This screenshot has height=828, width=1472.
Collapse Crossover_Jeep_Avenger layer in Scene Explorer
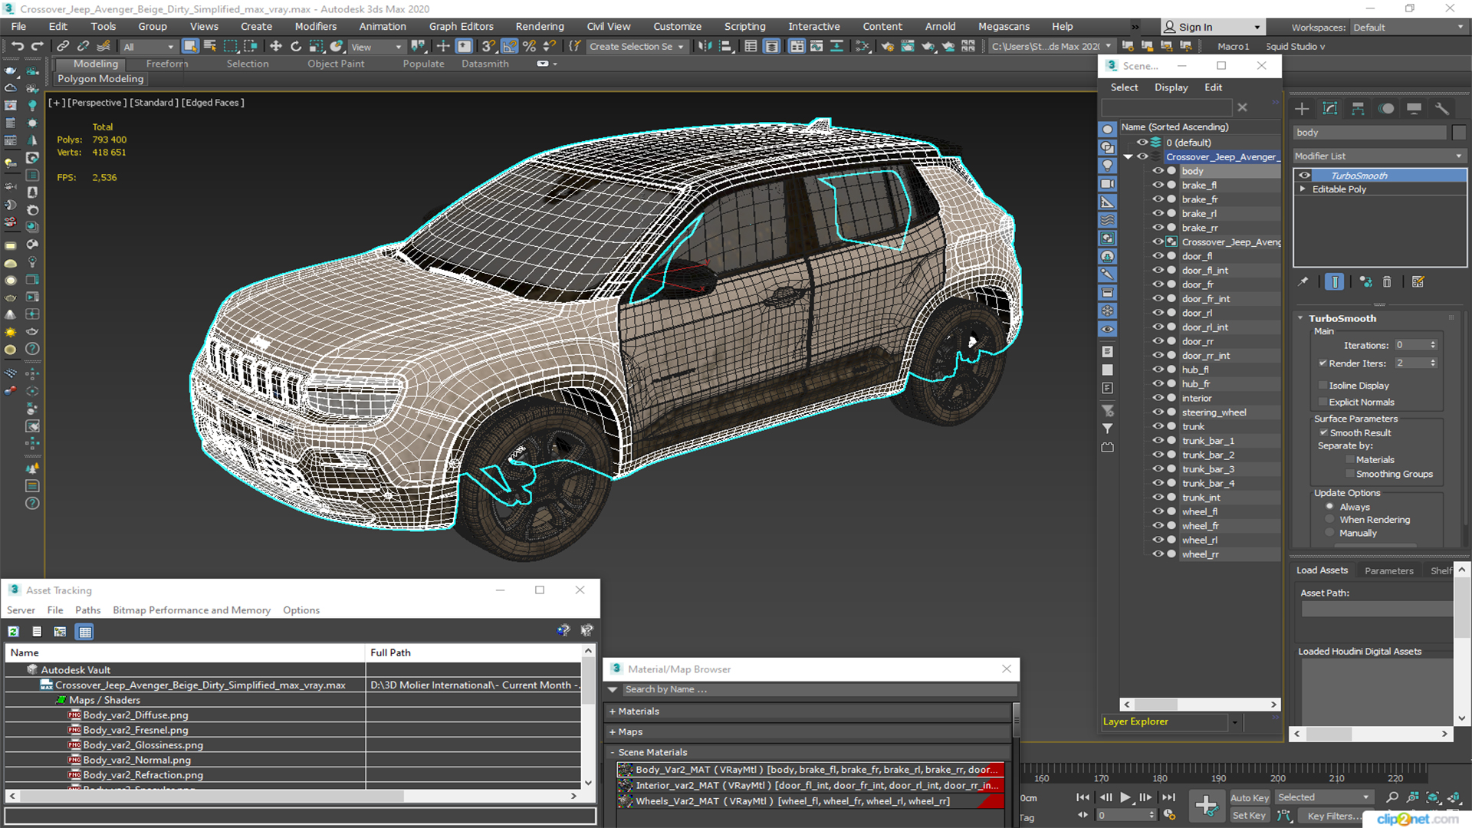point(1128,156)
